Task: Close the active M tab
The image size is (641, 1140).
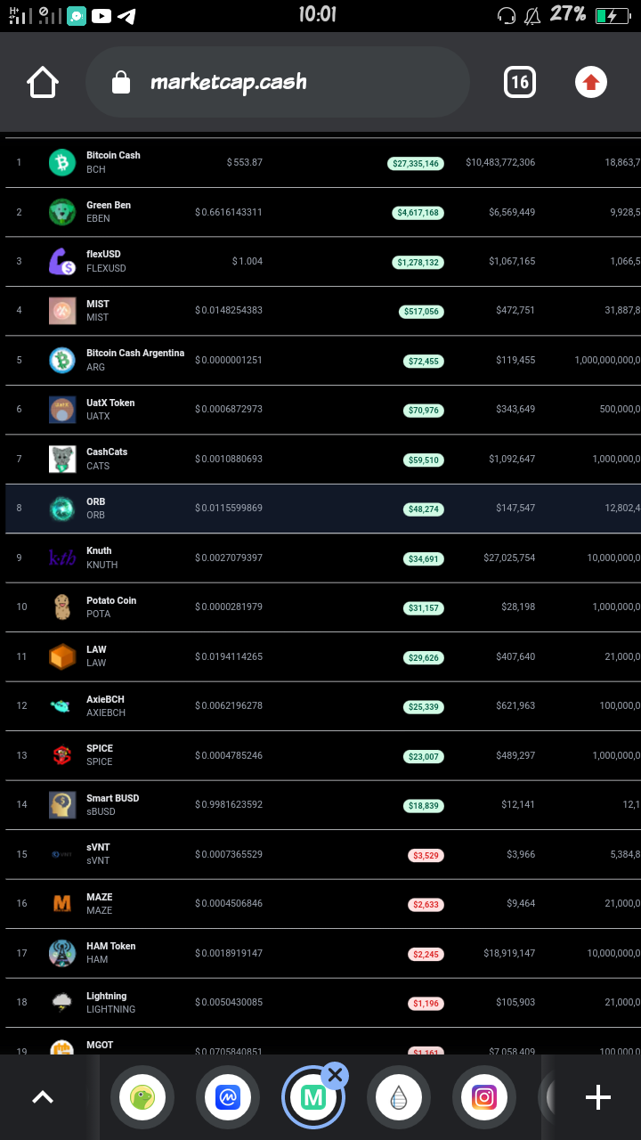Action: tap(335, 1076)
